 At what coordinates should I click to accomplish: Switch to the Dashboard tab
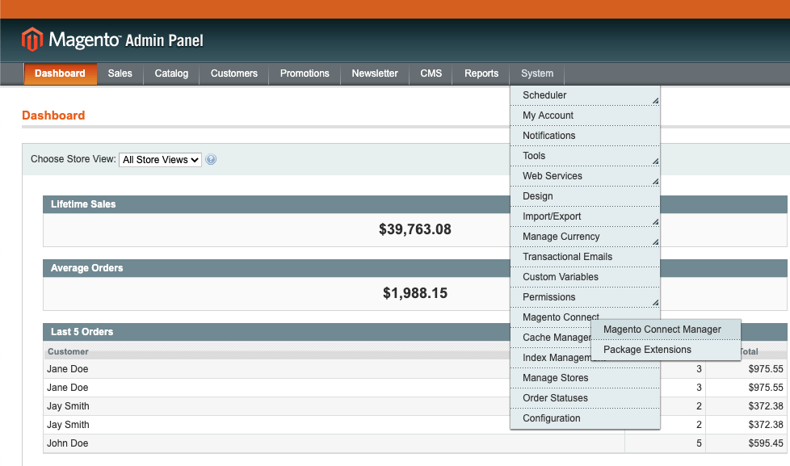(60, 73)
